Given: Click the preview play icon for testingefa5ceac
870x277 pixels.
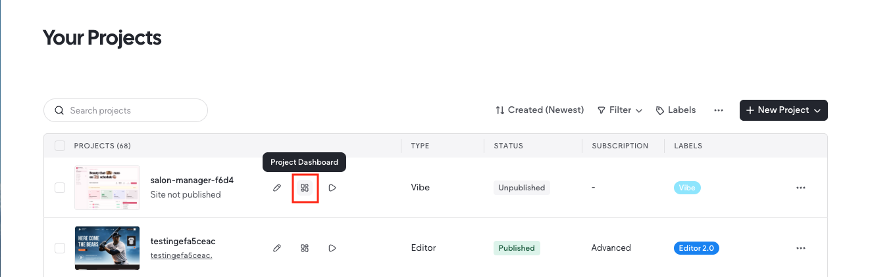Looking at the screenshot, I should (x=332, y=248).
